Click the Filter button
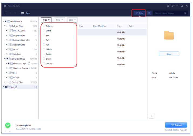The image size is (193, 136). tap(140, 13)
